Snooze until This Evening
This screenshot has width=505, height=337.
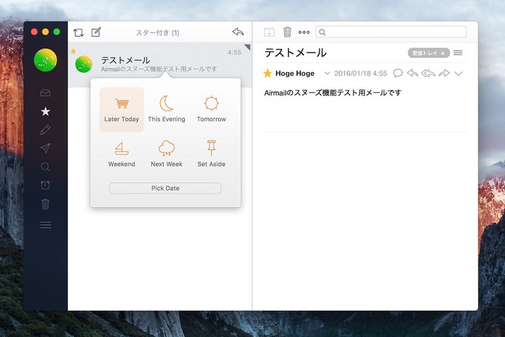pyautogui.click(x=167, y=110)
